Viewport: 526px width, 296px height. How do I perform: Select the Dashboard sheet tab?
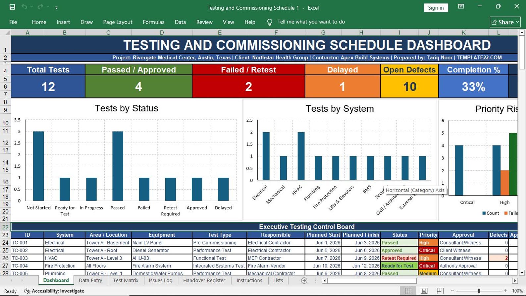coord(56,280)
